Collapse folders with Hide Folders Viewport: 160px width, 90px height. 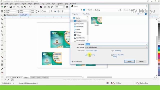pyautogui.click(x=77, y=62)
